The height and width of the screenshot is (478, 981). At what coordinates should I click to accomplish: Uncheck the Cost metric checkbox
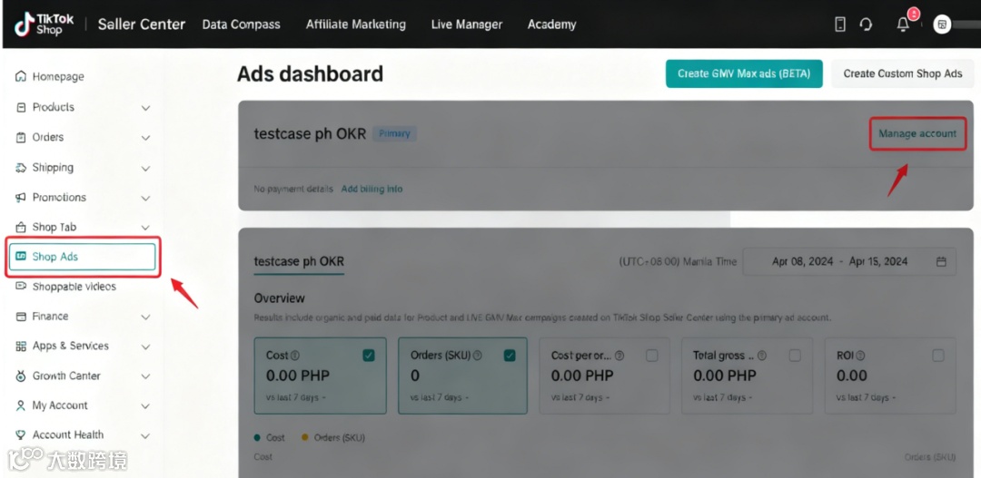click(369, 356)
